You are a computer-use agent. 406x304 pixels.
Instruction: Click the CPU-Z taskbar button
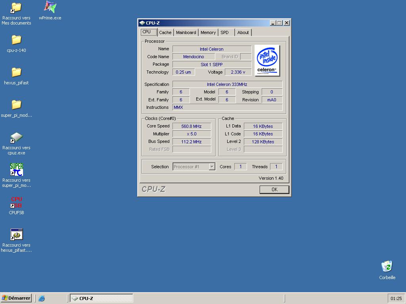point(101,298)
